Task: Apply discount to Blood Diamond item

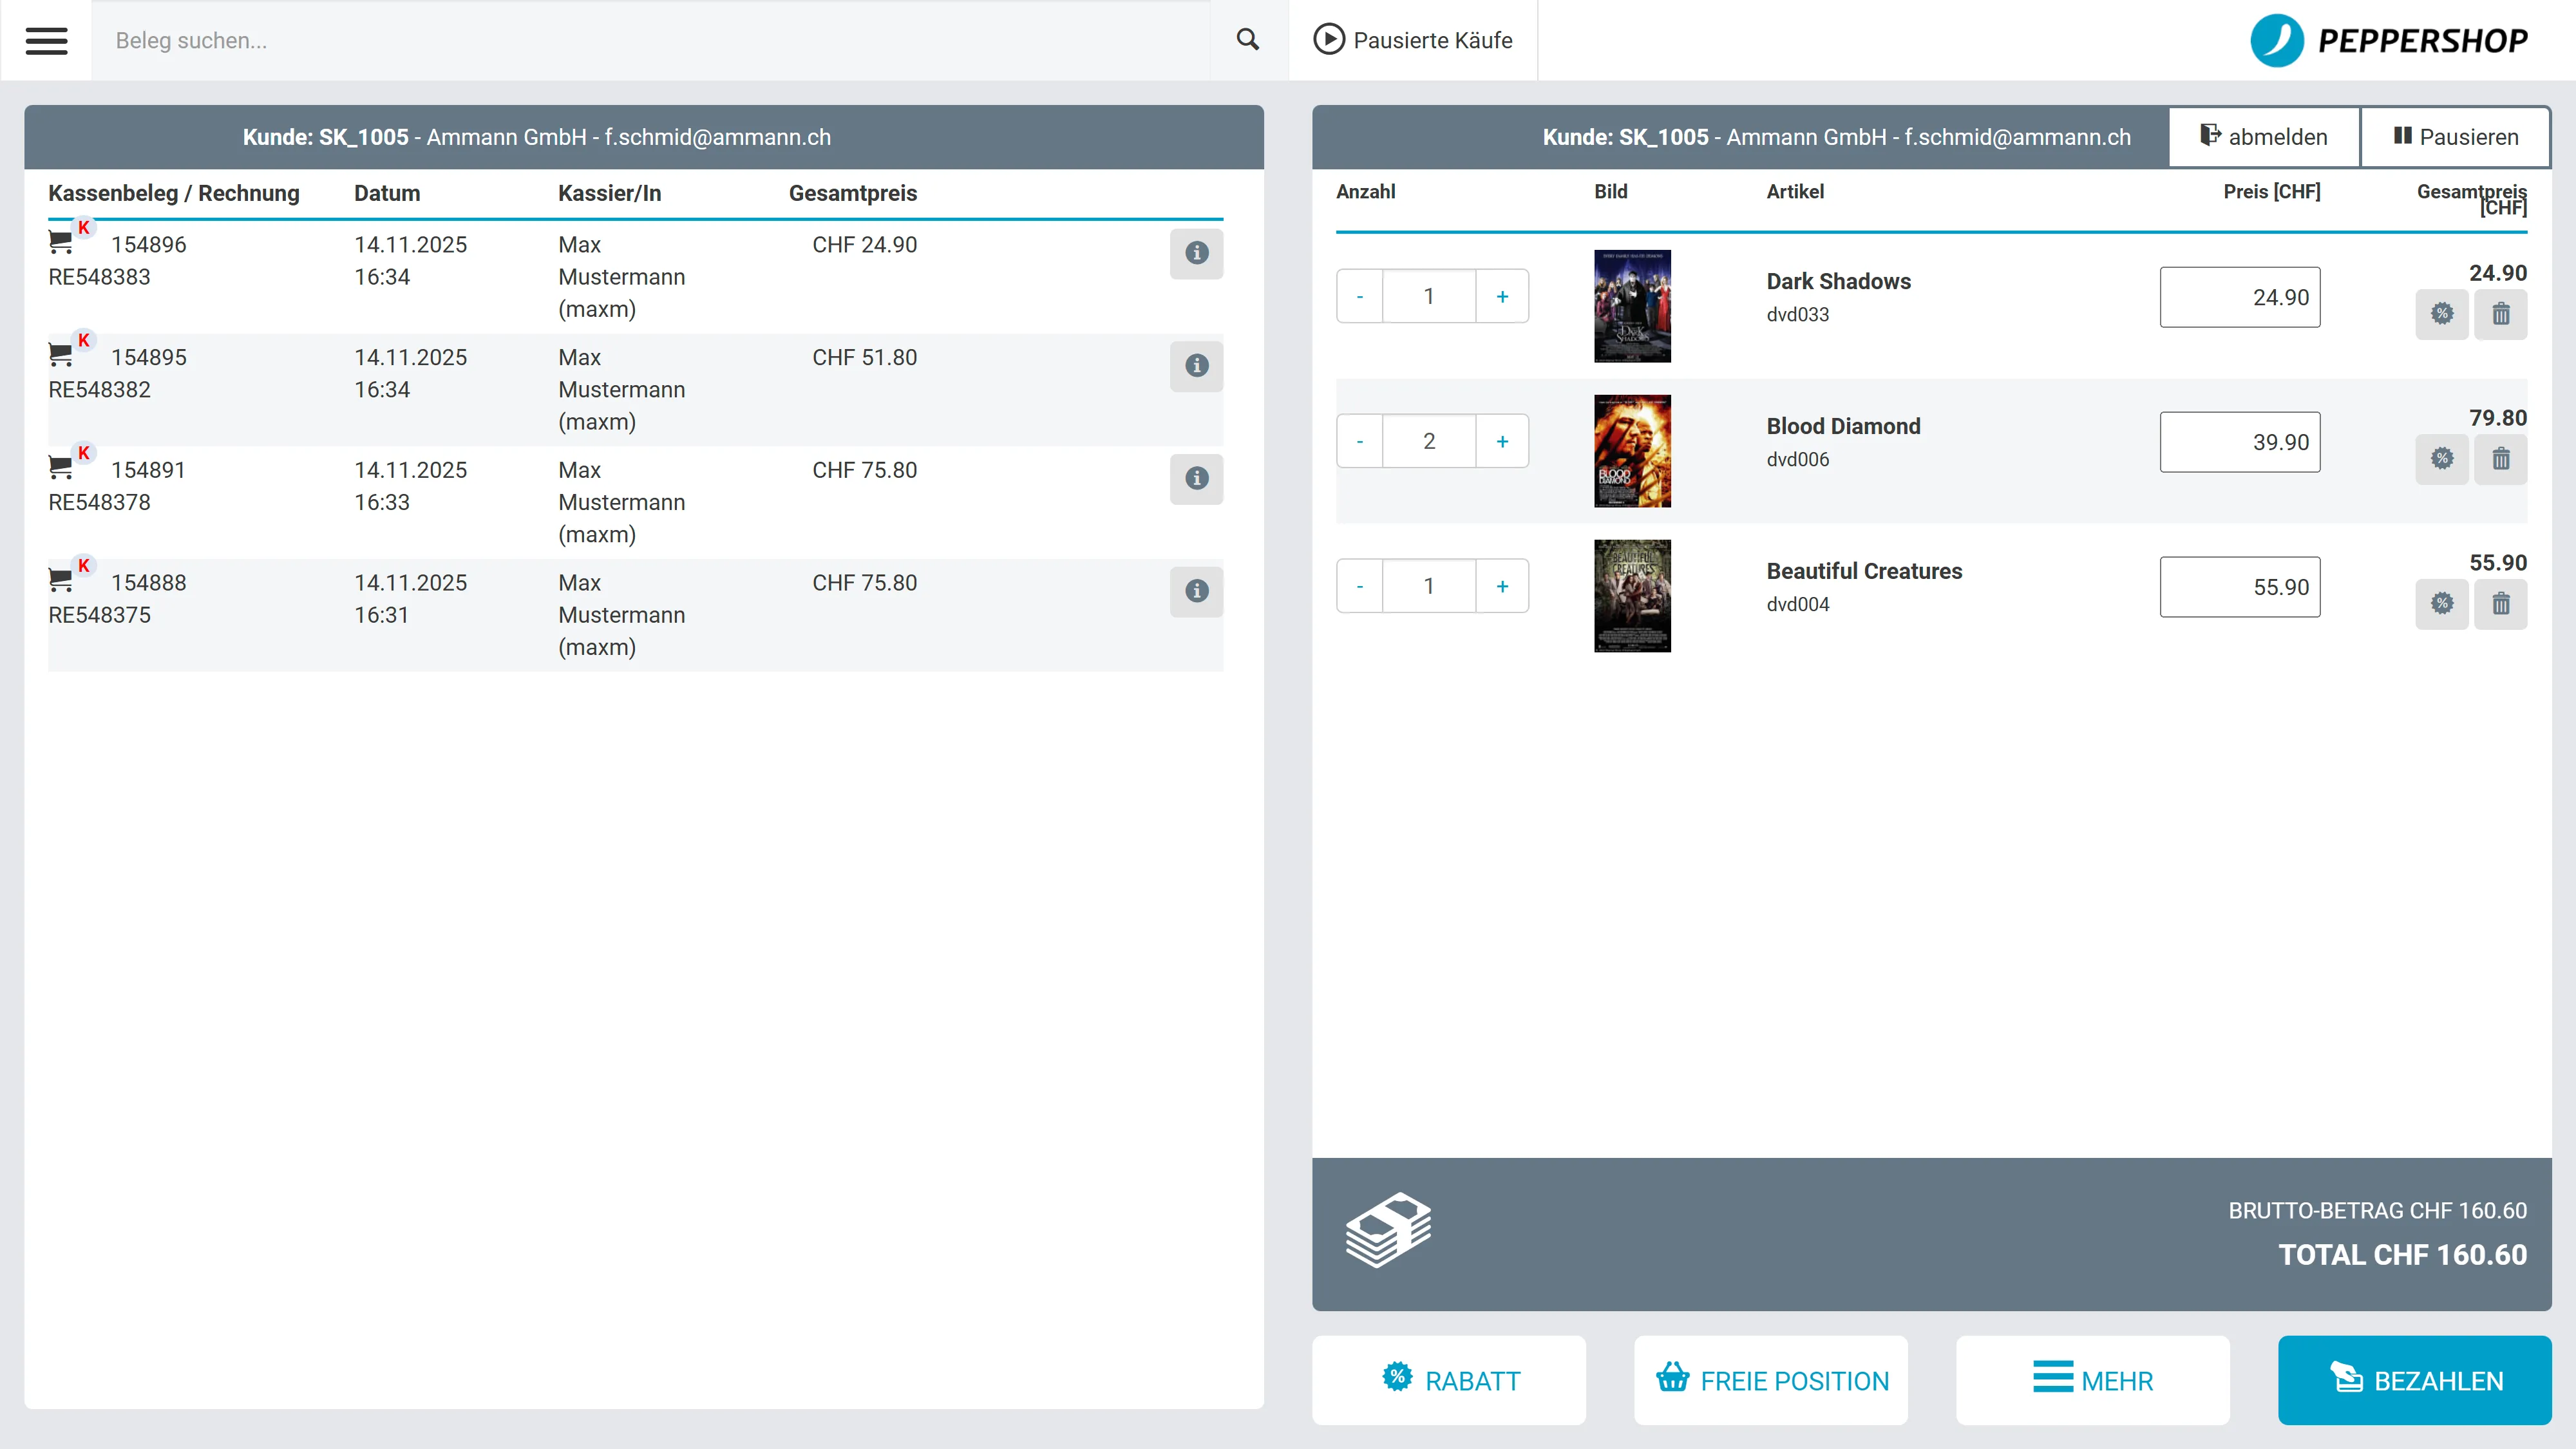Action: (x=2442, y=459)
